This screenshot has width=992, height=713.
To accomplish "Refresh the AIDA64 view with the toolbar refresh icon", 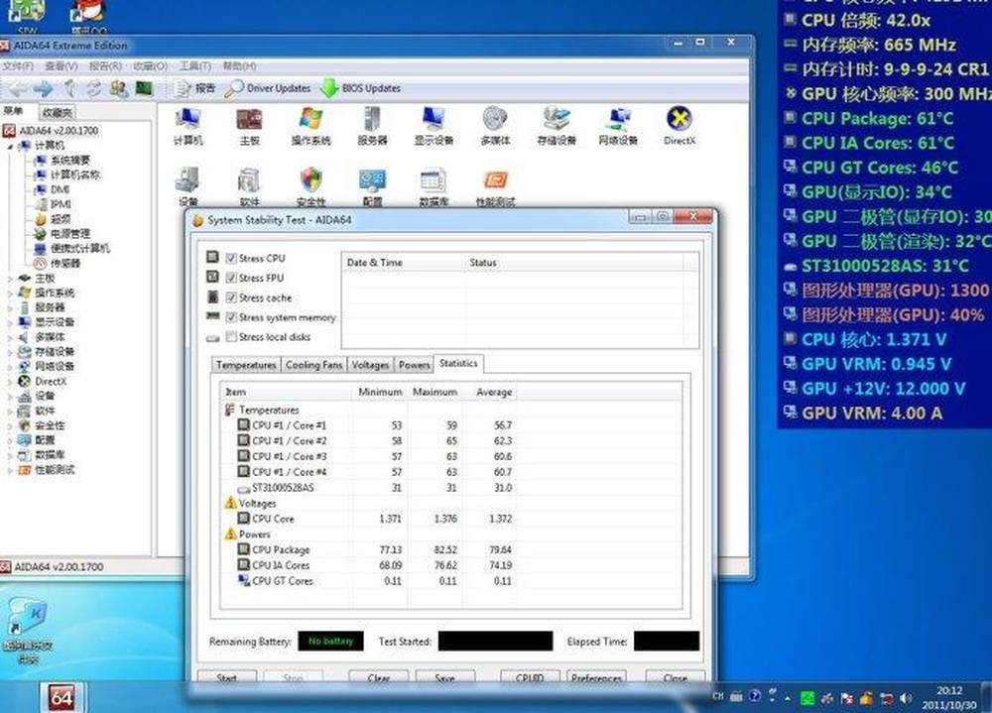I will pyautogui.click(x=93, y=88).
